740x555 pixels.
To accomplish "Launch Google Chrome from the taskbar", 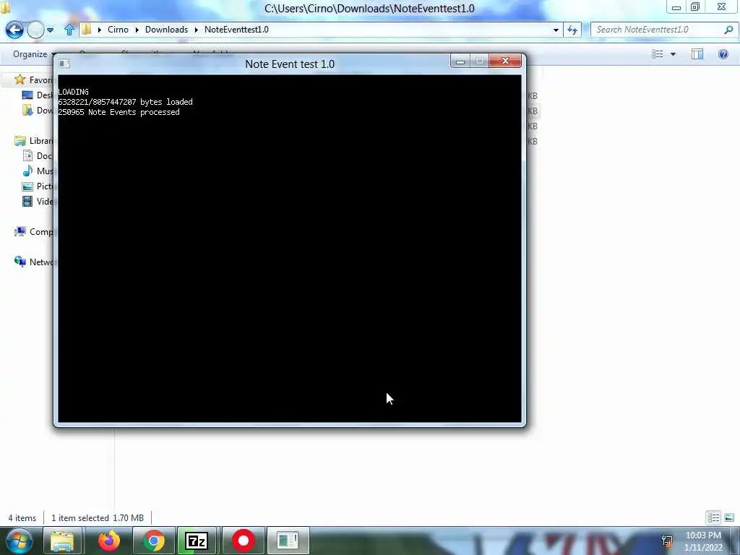I will coord(153,541).
